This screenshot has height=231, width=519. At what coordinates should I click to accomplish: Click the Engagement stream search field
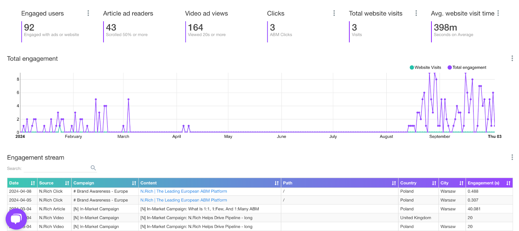pyautogui.click(x=57, y=168)
